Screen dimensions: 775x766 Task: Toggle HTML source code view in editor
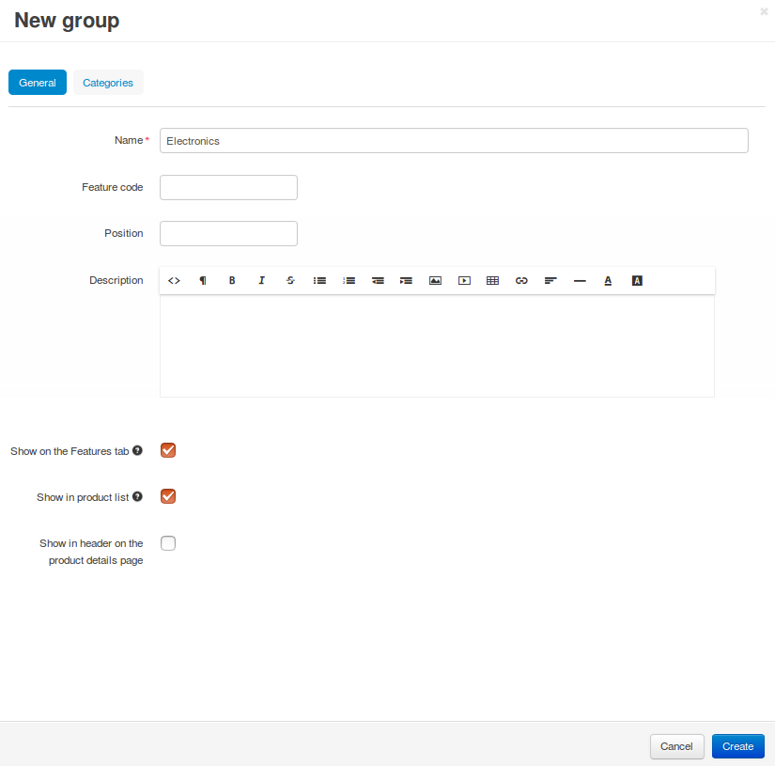[174, 281]
